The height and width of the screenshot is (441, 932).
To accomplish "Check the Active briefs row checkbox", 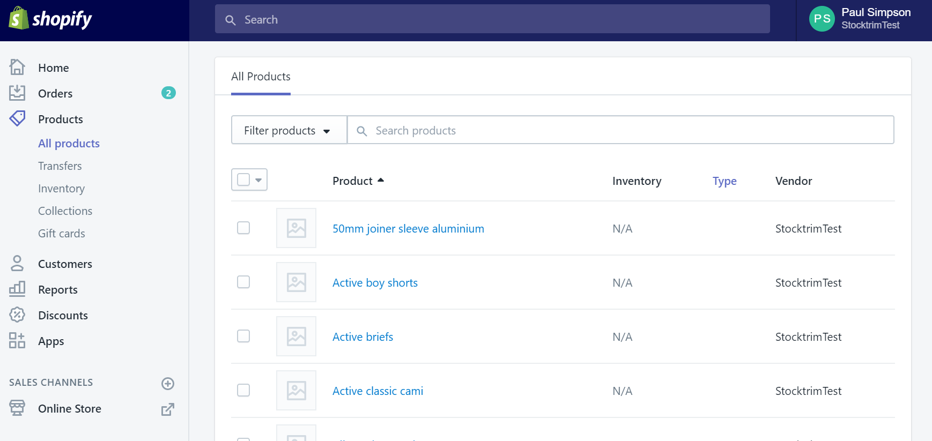I will [x=243, y=336].
